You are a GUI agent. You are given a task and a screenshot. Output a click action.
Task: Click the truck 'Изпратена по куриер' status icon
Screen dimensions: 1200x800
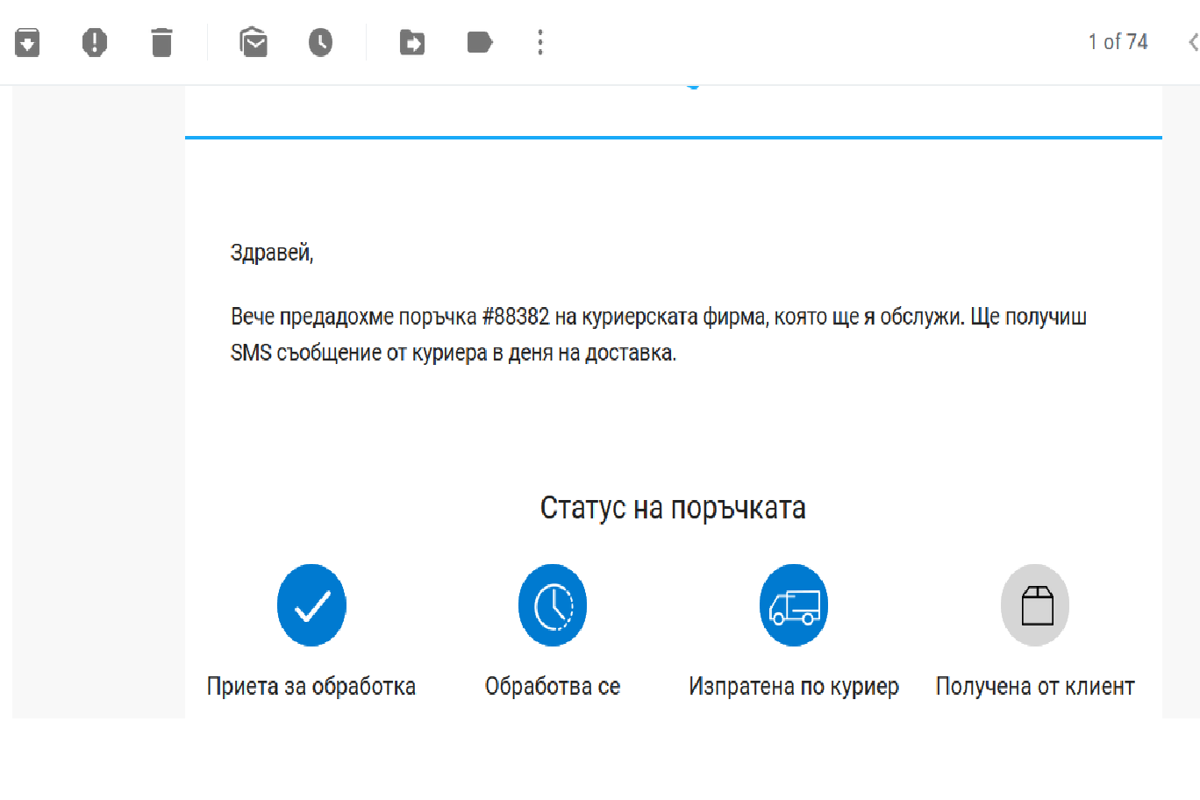pos(794,605)
